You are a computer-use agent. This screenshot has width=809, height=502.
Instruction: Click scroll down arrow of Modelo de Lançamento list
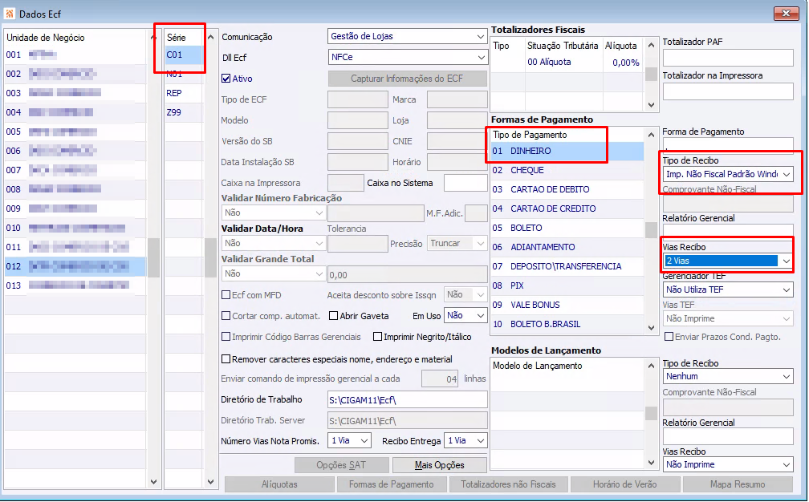tap(651, 463)
